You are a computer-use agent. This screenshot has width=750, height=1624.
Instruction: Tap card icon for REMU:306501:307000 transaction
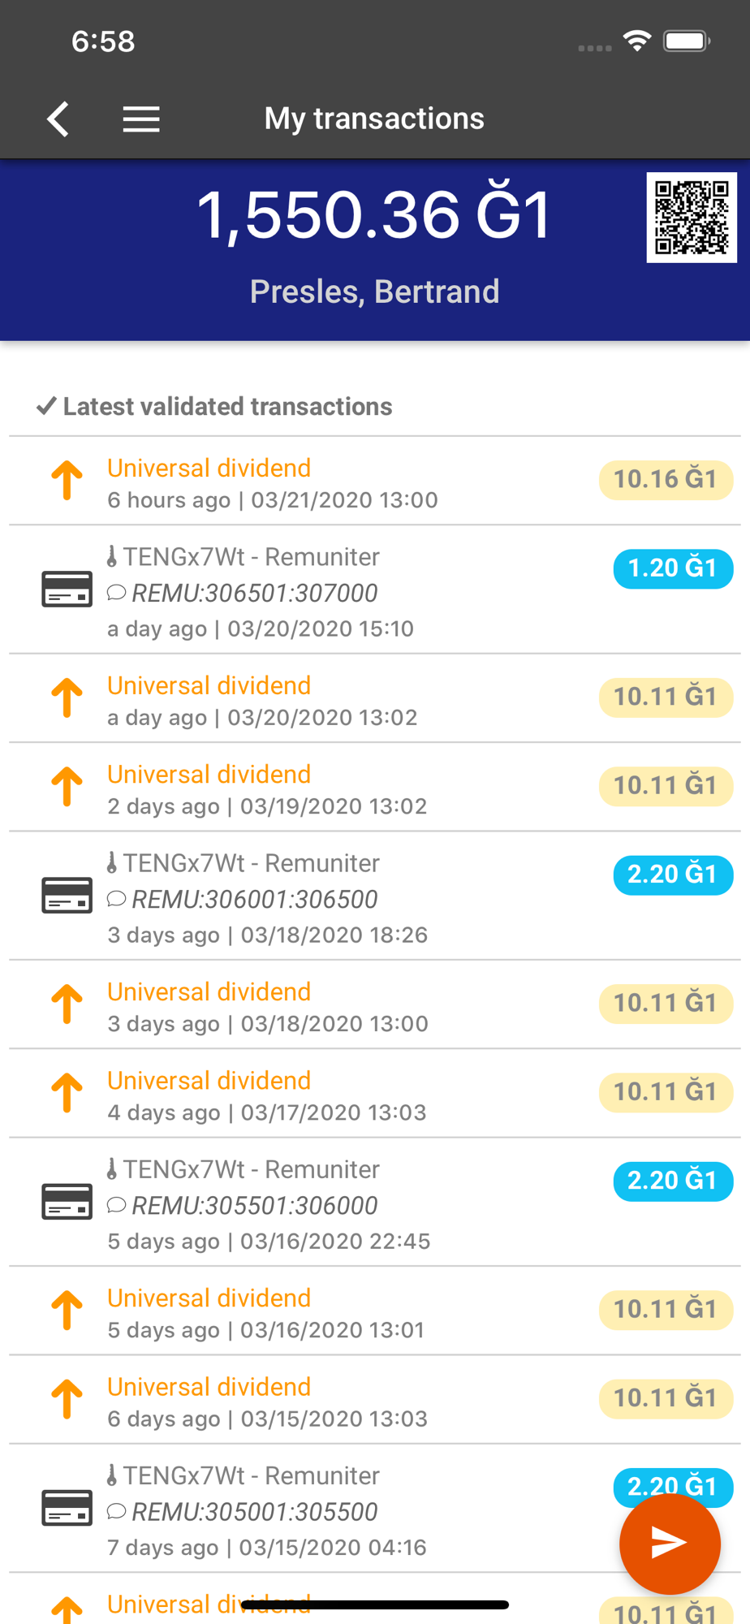click(67, 590)
